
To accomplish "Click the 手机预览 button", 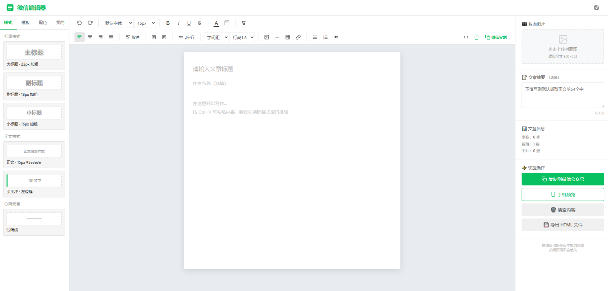I will coord(563,194).
